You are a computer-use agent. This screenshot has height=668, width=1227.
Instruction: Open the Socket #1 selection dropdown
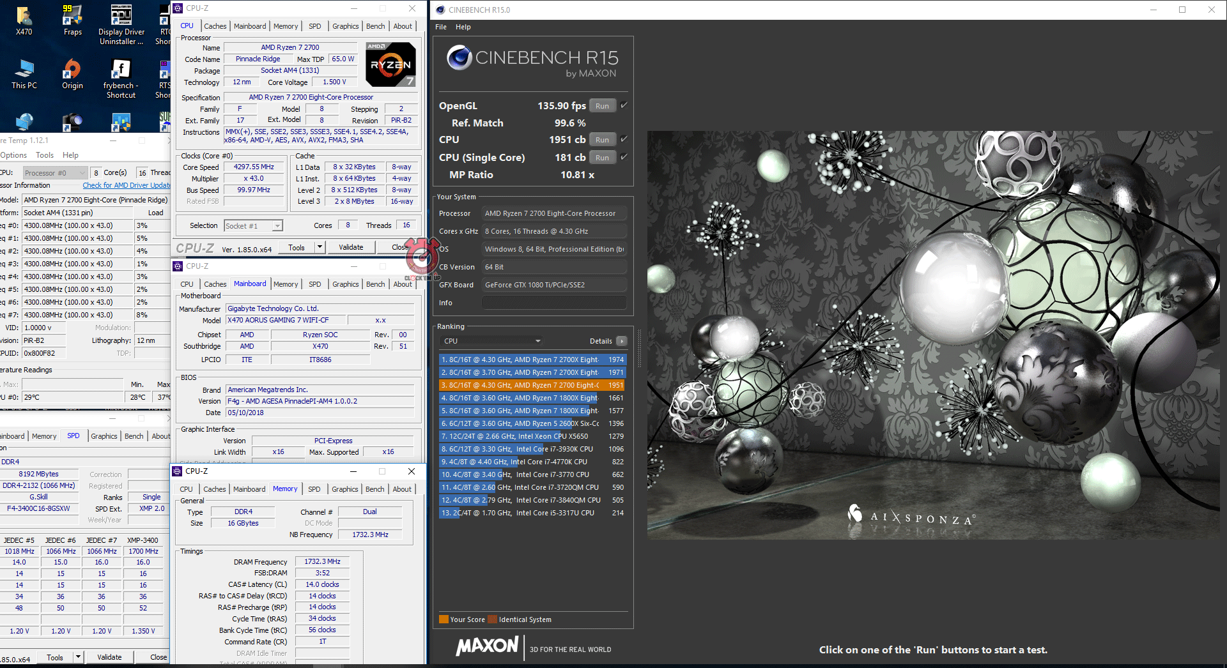pyautogui.click(x=277, y=226)
